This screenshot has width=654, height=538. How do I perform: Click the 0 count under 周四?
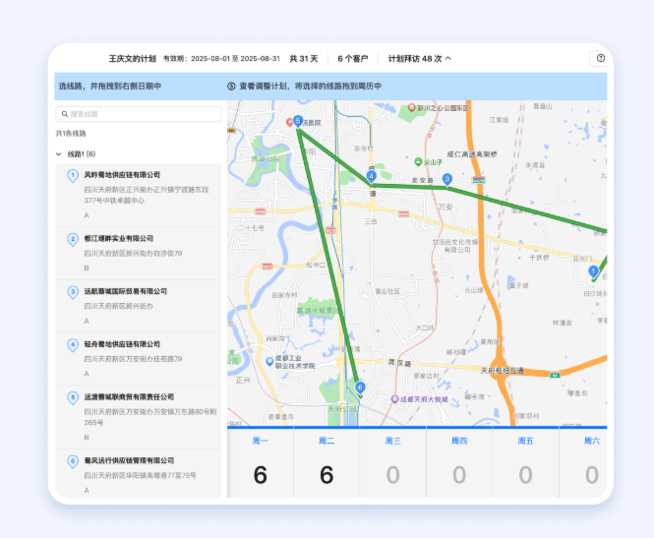459,475
